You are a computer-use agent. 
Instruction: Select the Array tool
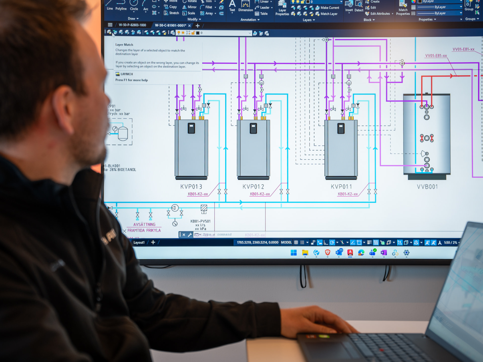coord(207,13)
